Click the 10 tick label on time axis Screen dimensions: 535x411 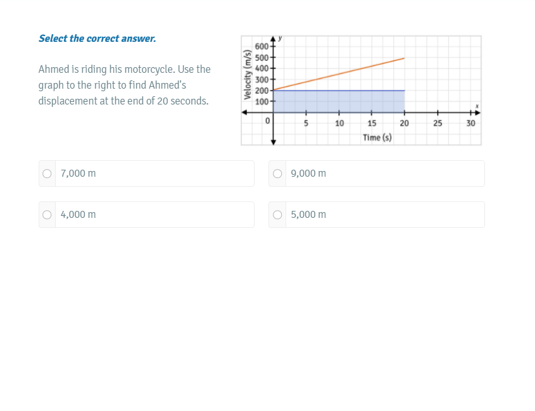click(x=339, y=123)
